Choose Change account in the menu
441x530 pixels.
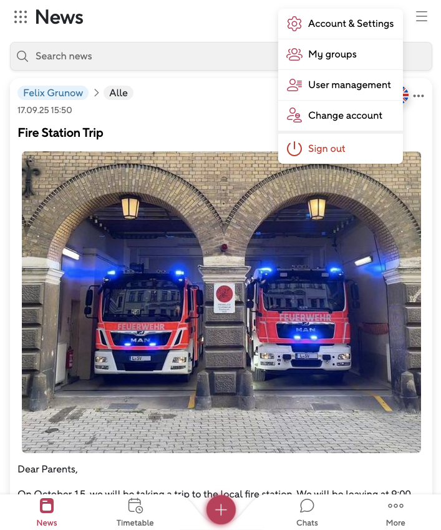coord(341,116)
